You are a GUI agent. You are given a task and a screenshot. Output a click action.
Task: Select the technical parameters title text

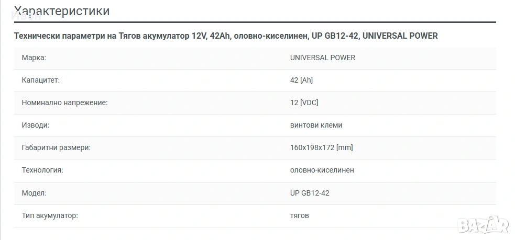click(x=226, y=36)
